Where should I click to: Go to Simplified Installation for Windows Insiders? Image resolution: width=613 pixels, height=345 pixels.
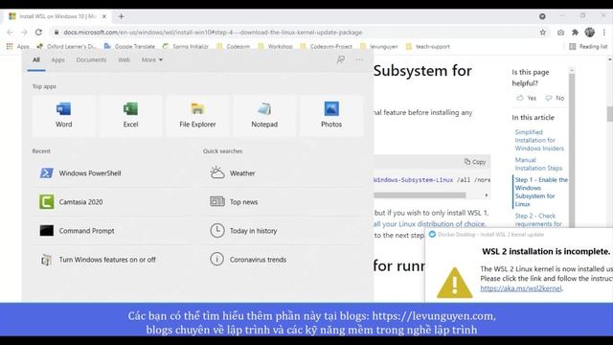[x=539, y=140]
